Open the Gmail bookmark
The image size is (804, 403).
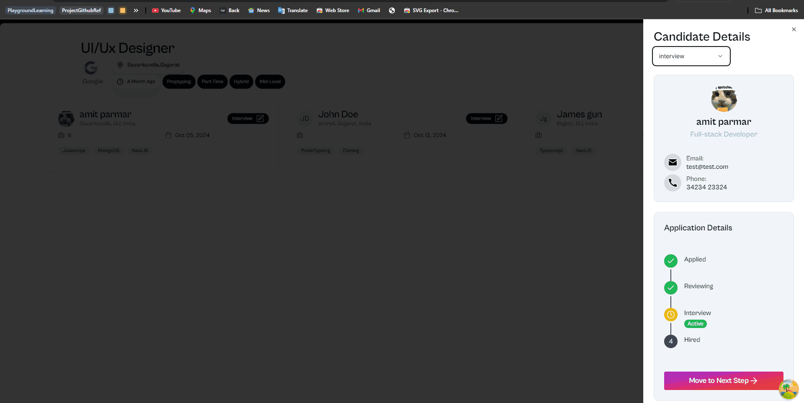369,10
